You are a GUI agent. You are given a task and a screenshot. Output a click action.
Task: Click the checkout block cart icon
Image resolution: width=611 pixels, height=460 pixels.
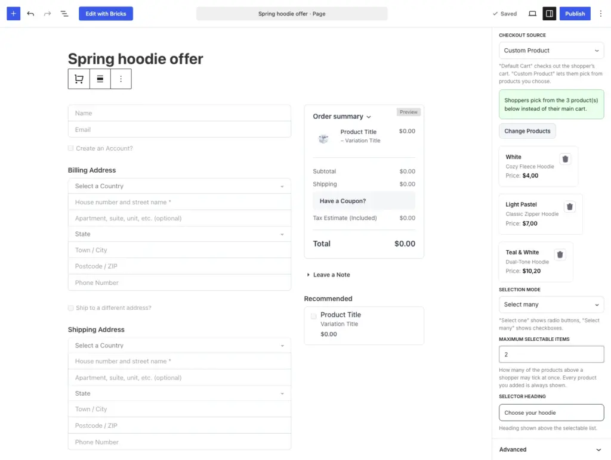tap(79, 79)
